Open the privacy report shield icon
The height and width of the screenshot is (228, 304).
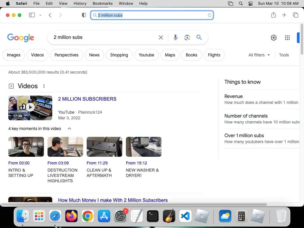click(x=84, y=15)
